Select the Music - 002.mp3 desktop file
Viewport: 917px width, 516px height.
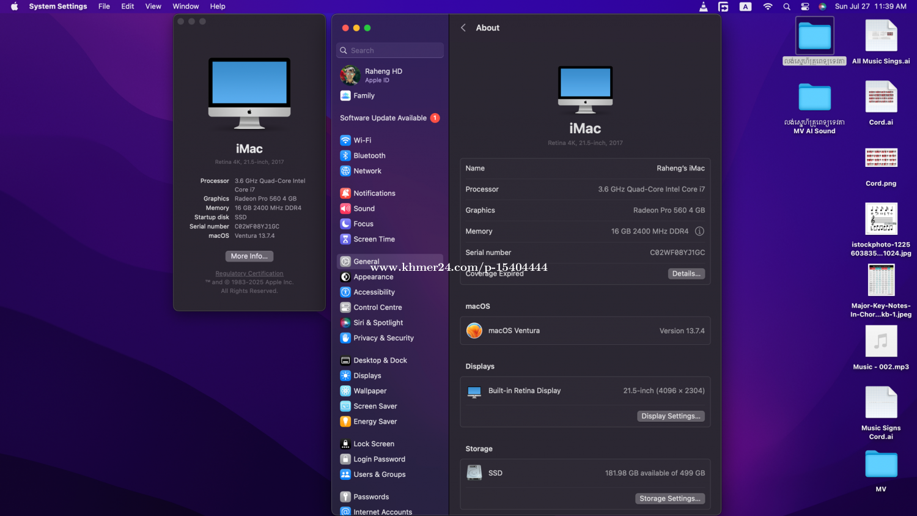tap(880, 342)
